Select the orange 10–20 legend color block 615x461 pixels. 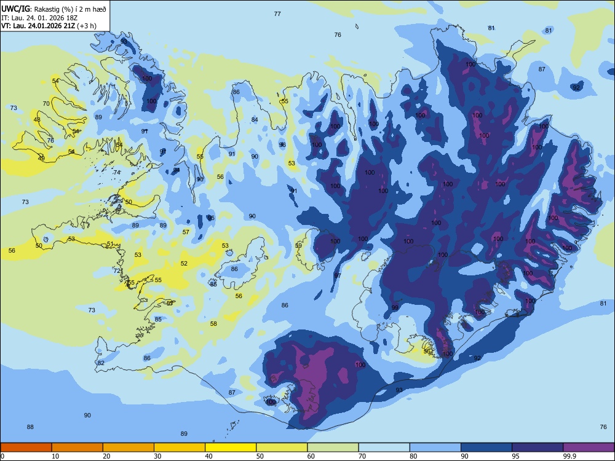pos(77,447)
